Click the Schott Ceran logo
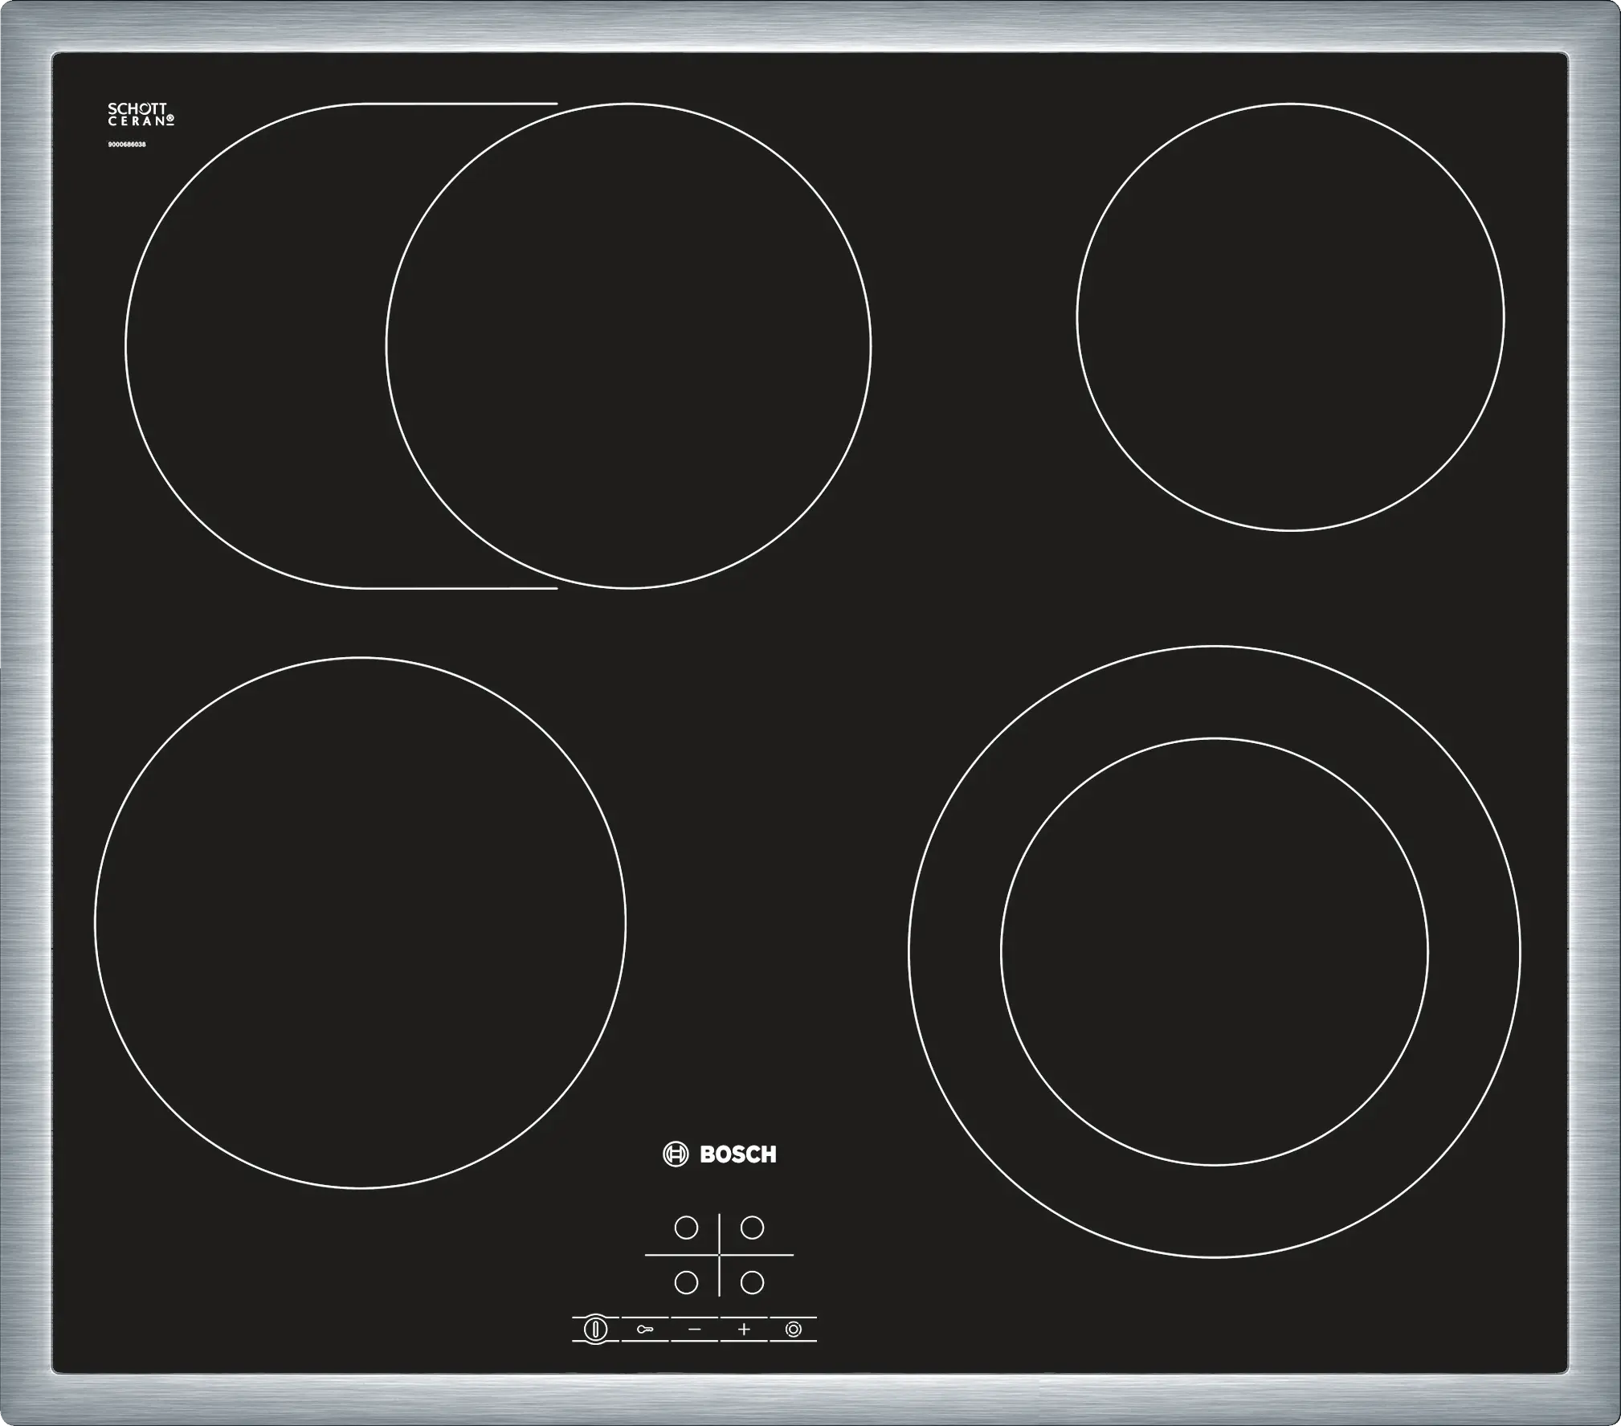 [141, 114]
